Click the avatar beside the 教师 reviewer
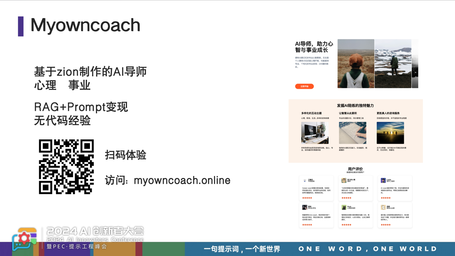Image resolution: width=455 pixels, height=256 pixels. tap(344, 180)
